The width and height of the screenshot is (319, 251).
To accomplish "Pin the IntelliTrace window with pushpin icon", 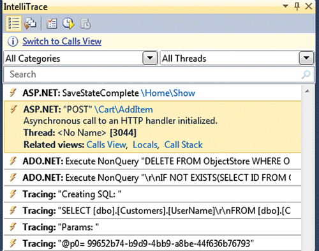I will (x=297, y=6).
